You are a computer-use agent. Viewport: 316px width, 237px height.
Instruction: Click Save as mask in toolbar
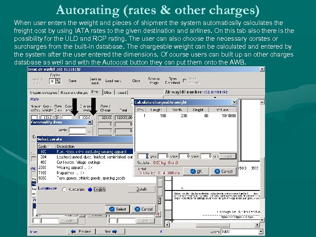(95, 81)
